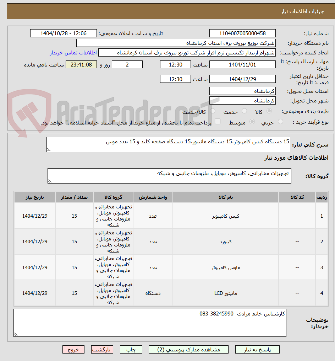Click resize handle of buyer notes area

pyautogui.click(x=16, y=334)
